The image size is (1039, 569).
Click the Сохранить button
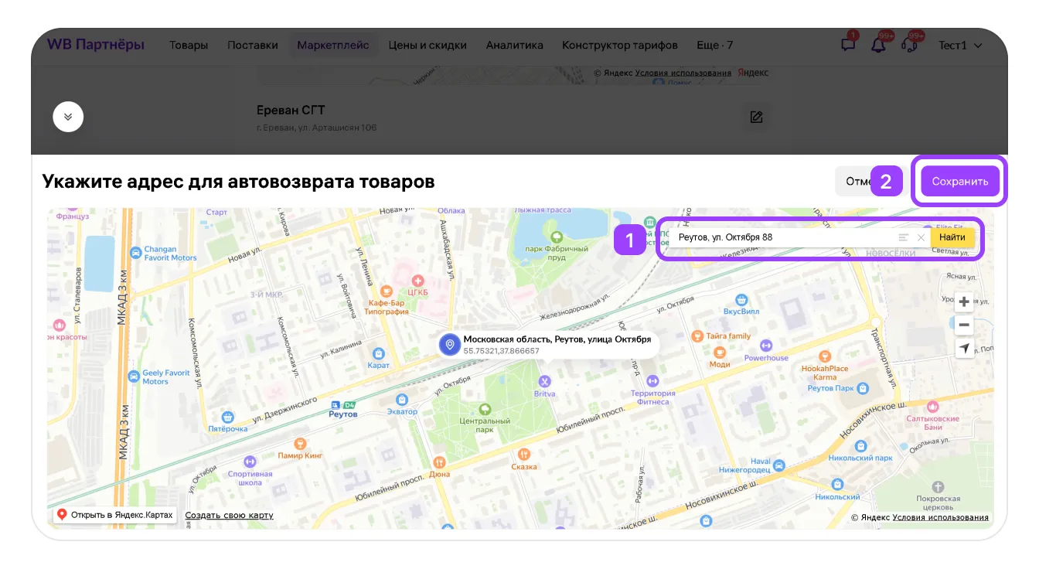[x=959, y=182]
